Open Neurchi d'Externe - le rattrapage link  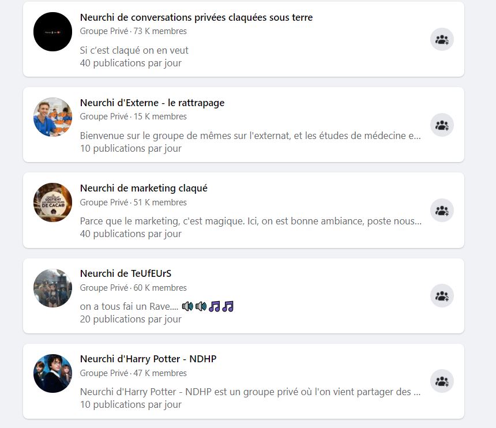point(152,103)
